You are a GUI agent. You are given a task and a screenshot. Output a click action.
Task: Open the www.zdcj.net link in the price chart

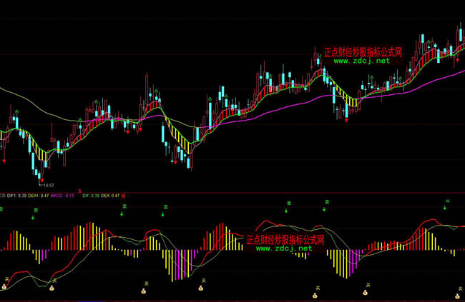(361, 61)
